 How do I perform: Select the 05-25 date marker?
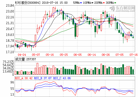pyautogui.click(x=64, y=55)
